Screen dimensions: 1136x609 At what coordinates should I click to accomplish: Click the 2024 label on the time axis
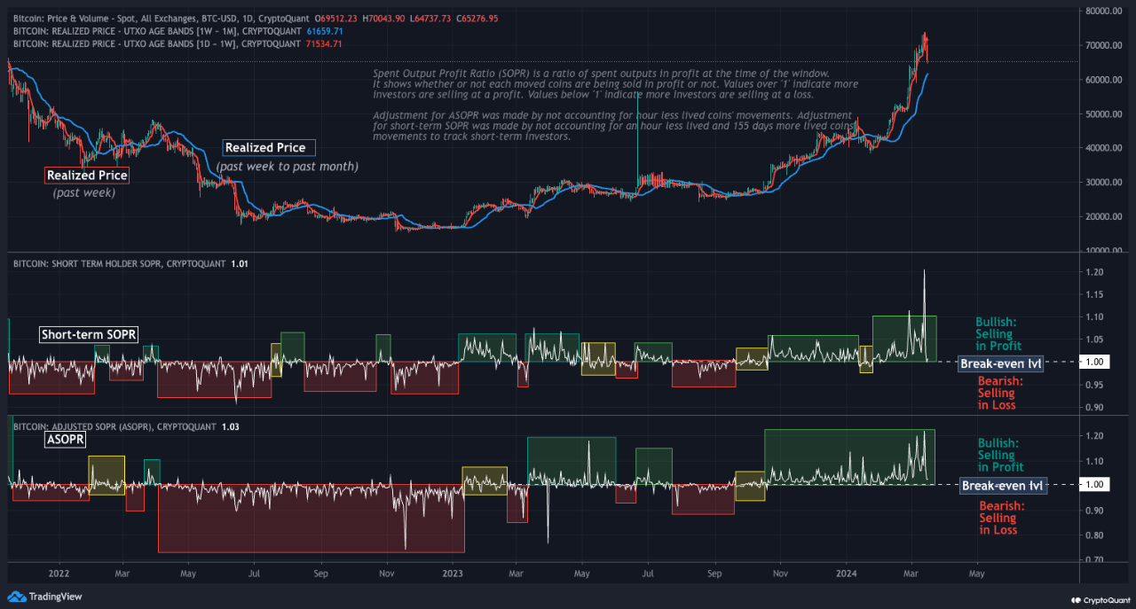coord(845,574)
